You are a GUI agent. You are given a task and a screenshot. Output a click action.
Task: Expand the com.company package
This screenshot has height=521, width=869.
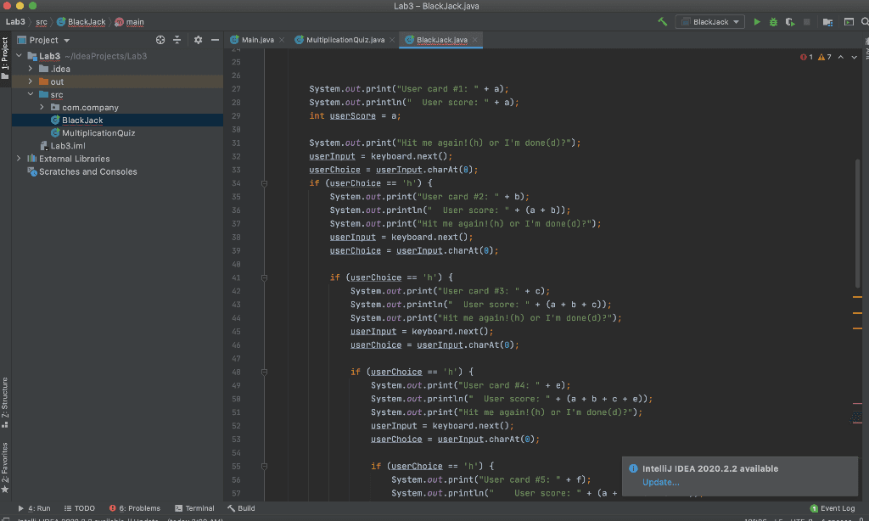[x=42, y=107]
